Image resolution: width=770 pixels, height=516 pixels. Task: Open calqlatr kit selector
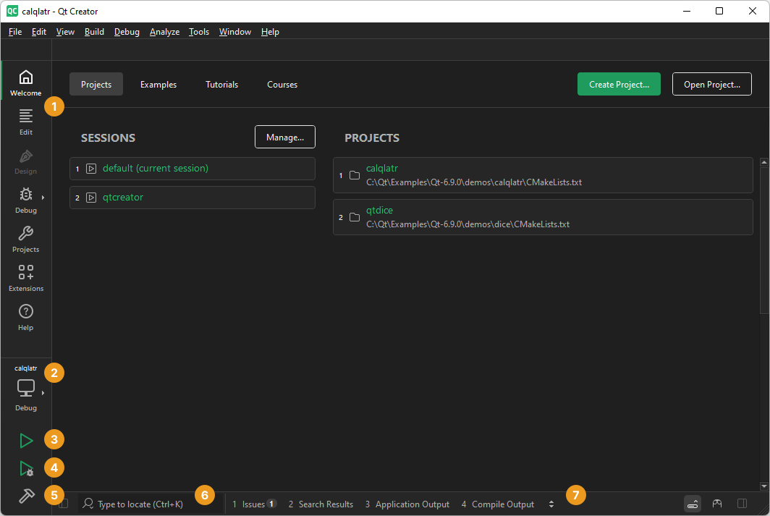coord(26,389)
